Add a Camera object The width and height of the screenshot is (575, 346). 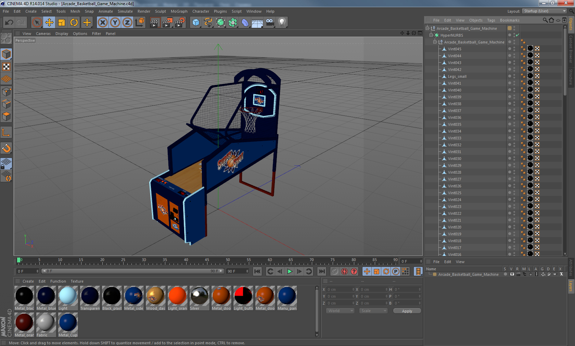click(270, 23)
